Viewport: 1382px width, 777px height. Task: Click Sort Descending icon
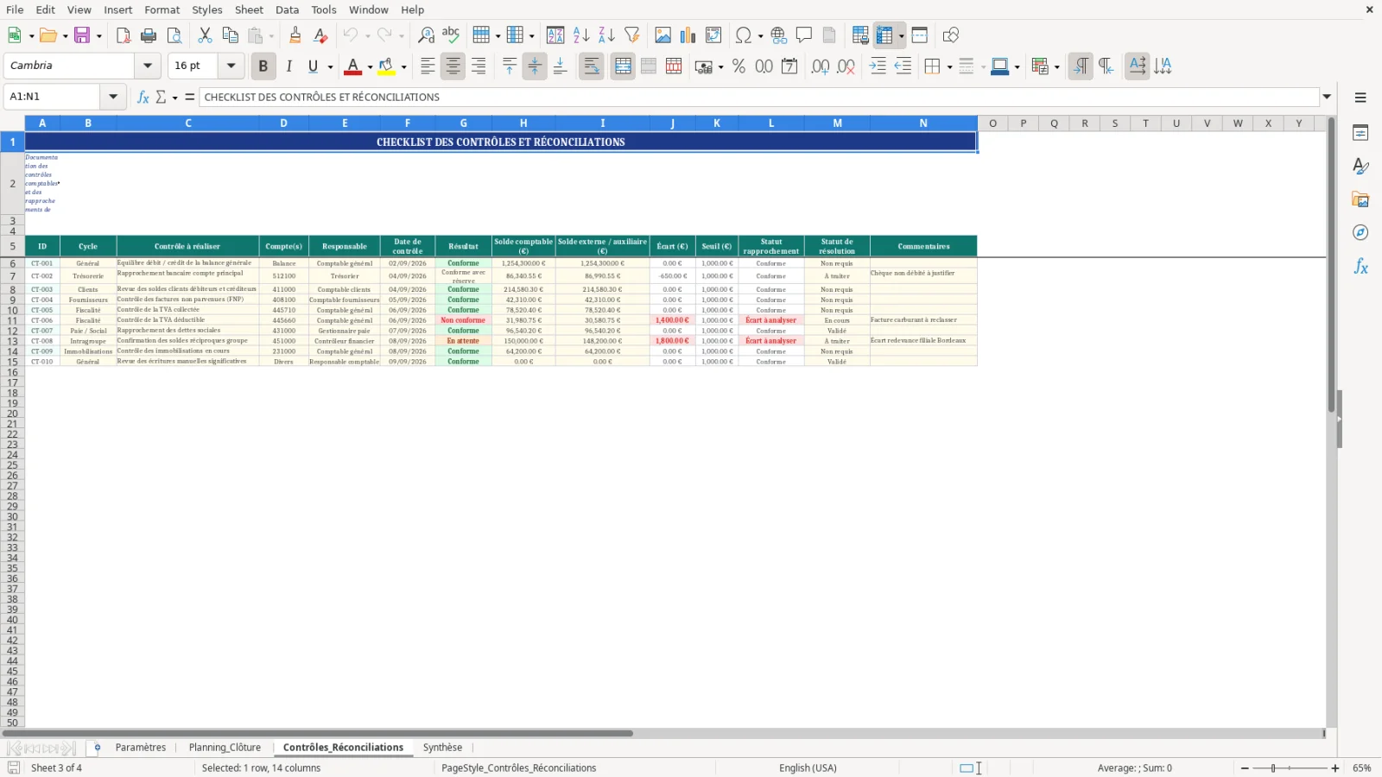606,35
